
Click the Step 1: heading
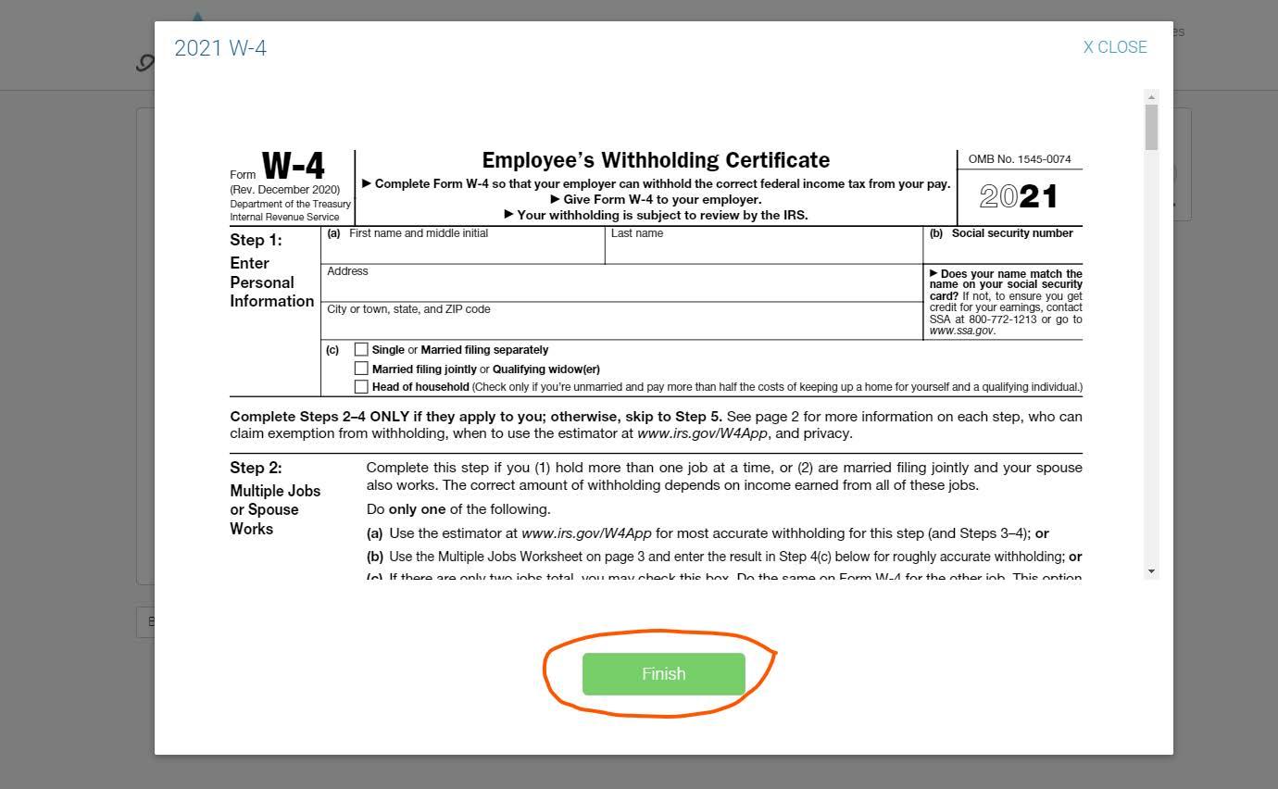256,240
